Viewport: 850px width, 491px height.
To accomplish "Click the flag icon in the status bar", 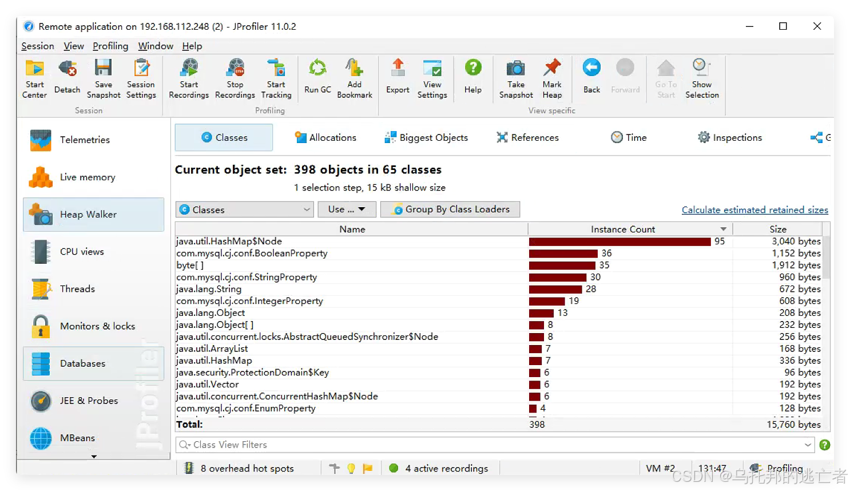I will coord(368,468).
